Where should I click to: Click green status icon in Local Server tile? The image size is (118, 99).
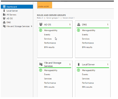79,70
